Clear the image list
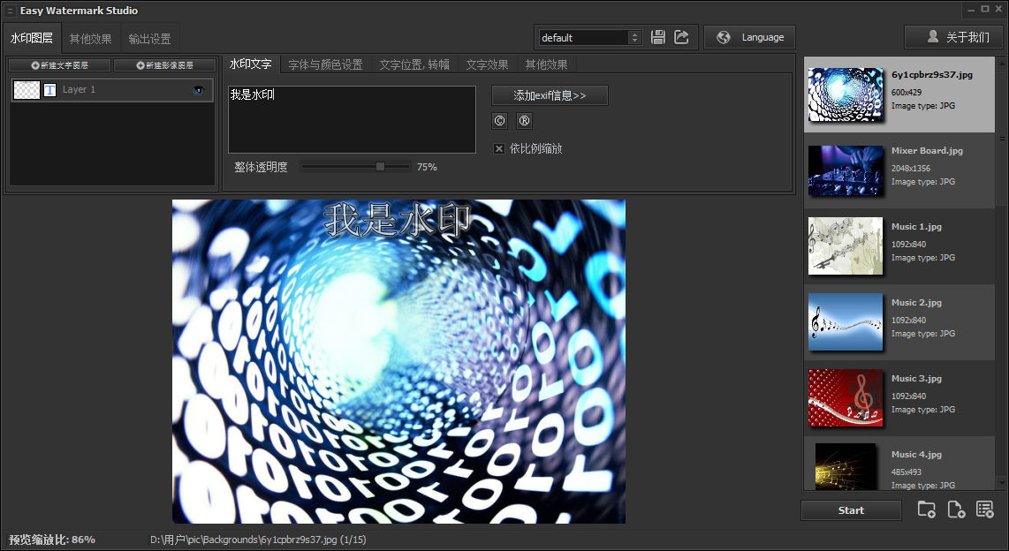 [x=984, y=509]
